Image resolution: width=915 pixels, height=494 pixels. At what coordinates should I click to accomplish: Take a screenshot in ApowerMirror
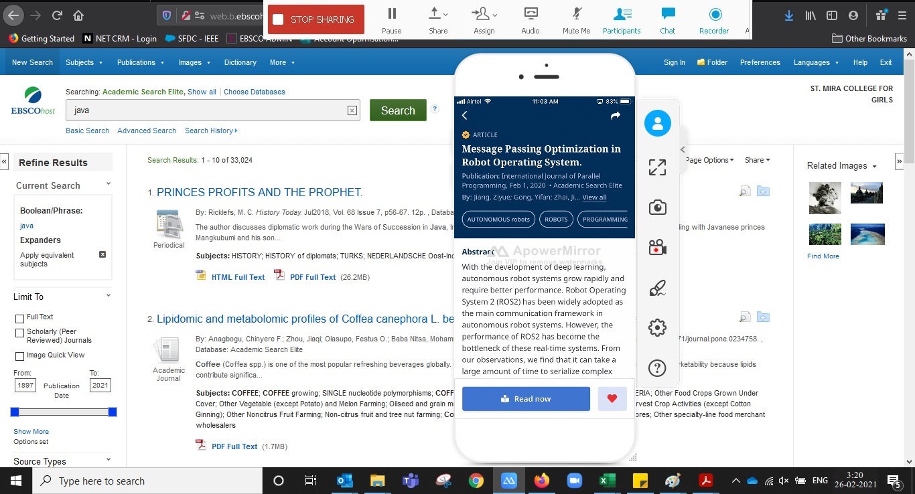click(657, 208)
